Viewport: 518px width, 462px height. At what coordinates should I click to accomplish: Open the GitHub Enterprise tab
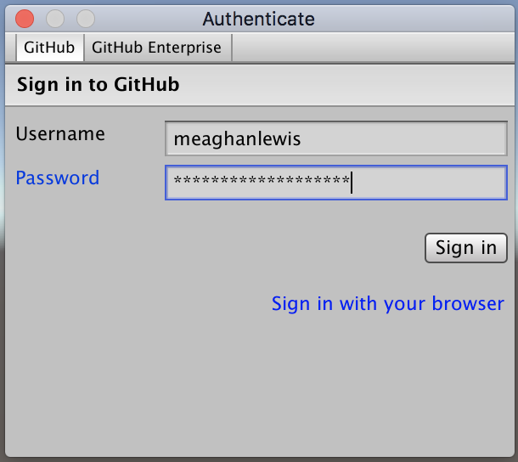pyautogui.click(x=157, y=48)
